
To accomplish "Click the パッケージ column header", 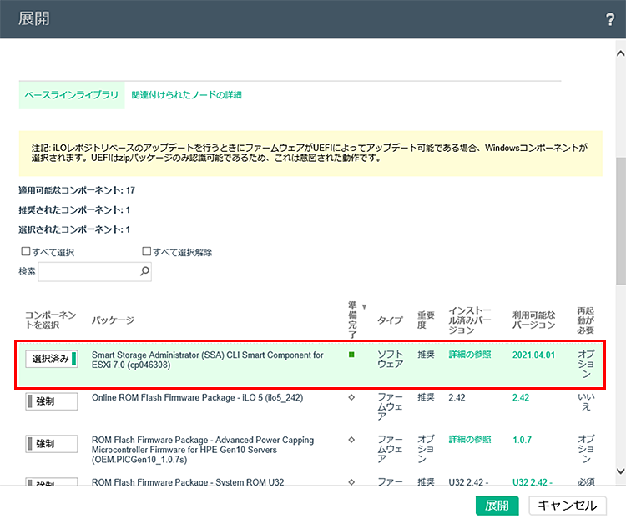I will (x=113, y=320).
